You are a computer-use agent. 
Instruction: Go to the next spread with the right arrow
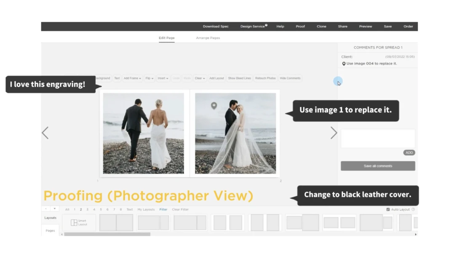334,133
